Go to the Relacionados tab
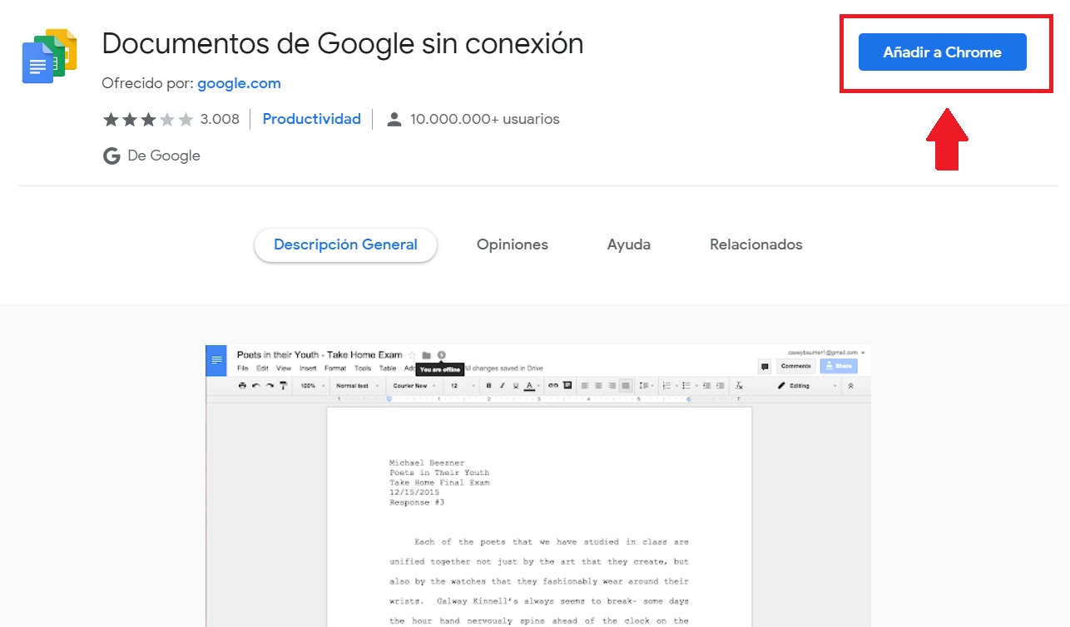 click(x=756, y=244)
